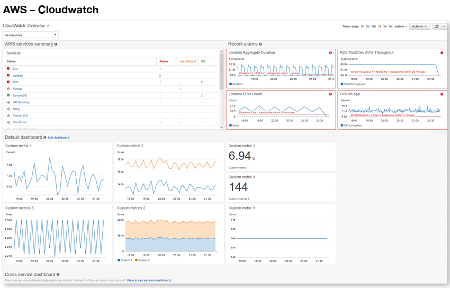This screenshot has height=288, width=450.
Task: Select the 1h time range
Action: pyautogui.click(x=362, y=26)
